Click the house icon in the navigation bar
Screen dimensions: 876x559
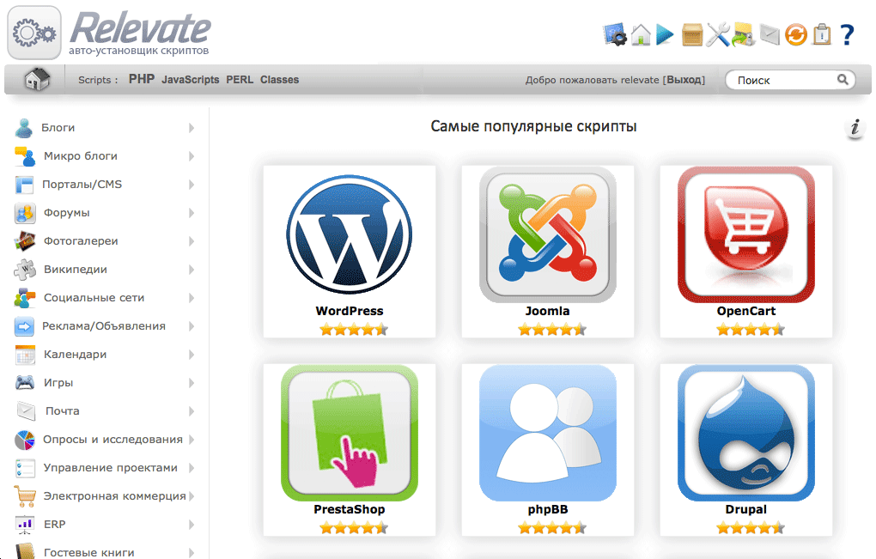[37, 79]
